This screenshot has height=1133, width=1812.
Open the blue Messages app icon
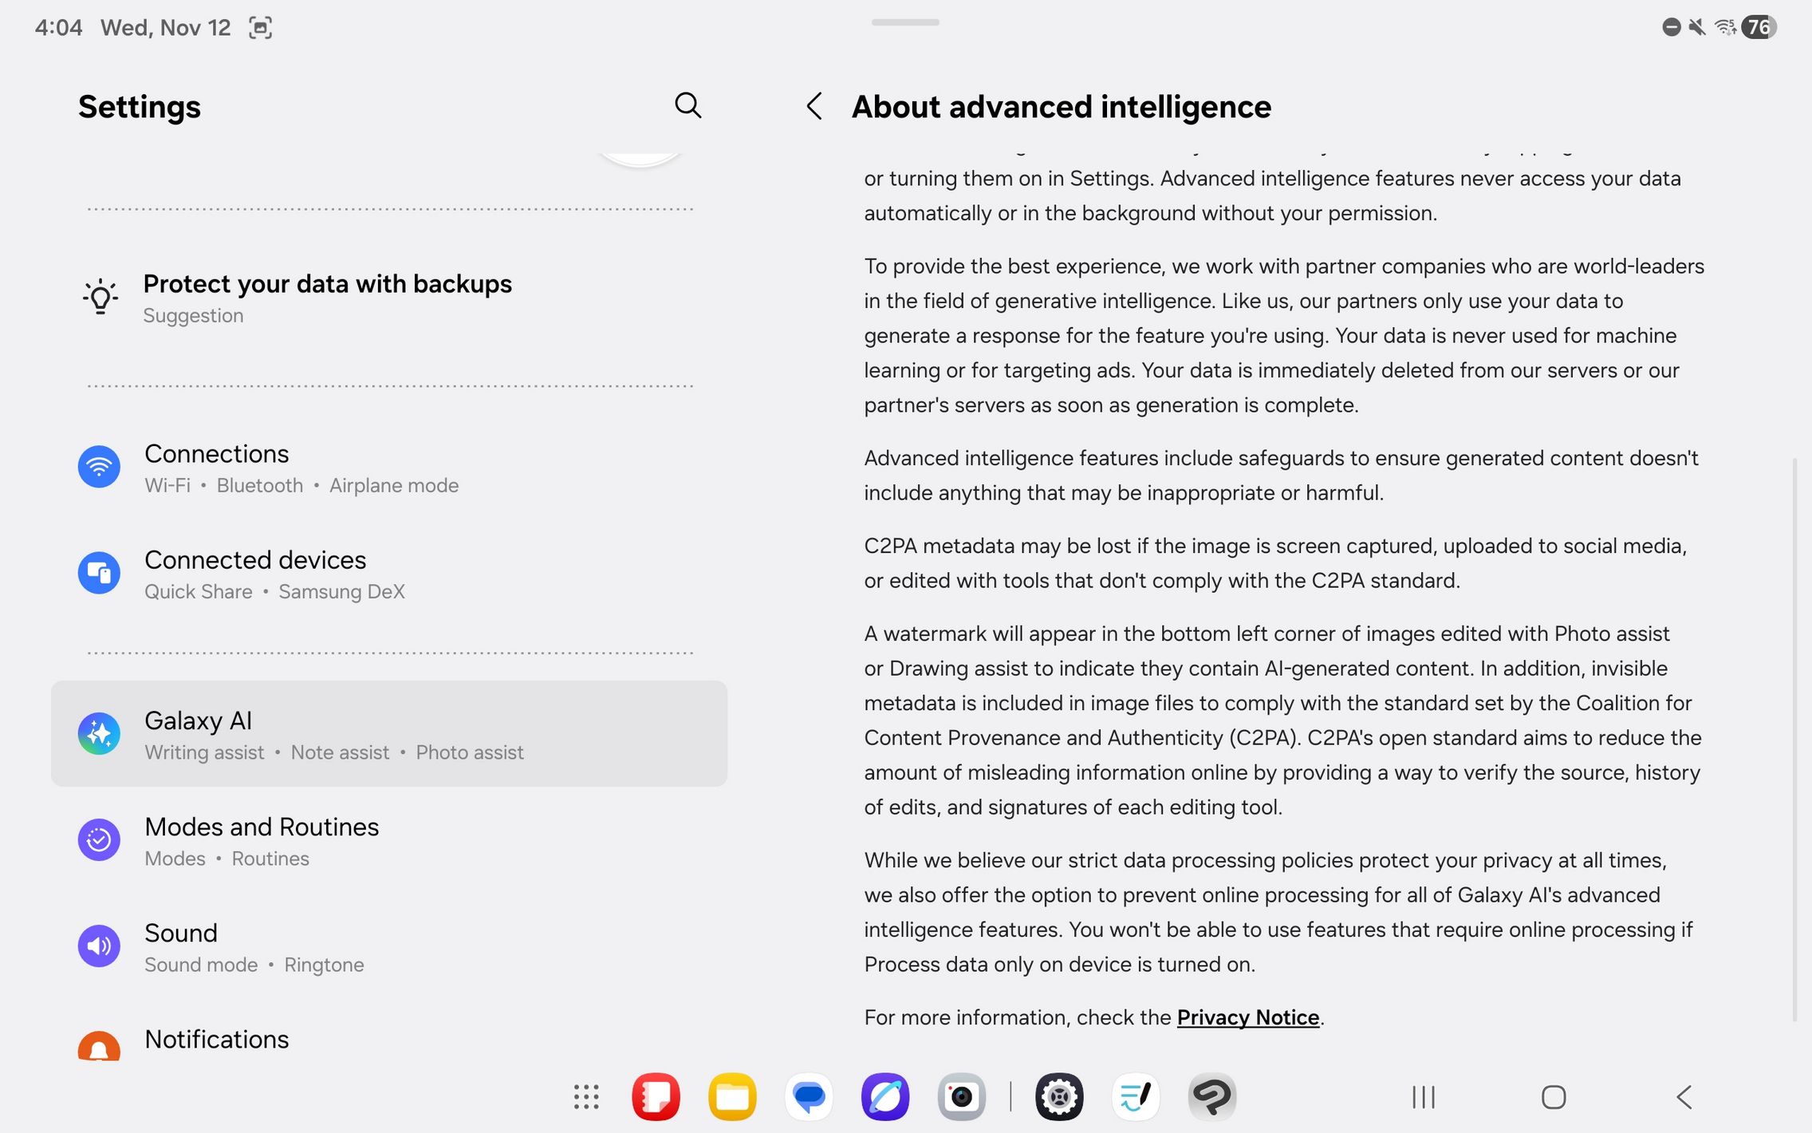pyautogui.click(x=809, y=1097)
